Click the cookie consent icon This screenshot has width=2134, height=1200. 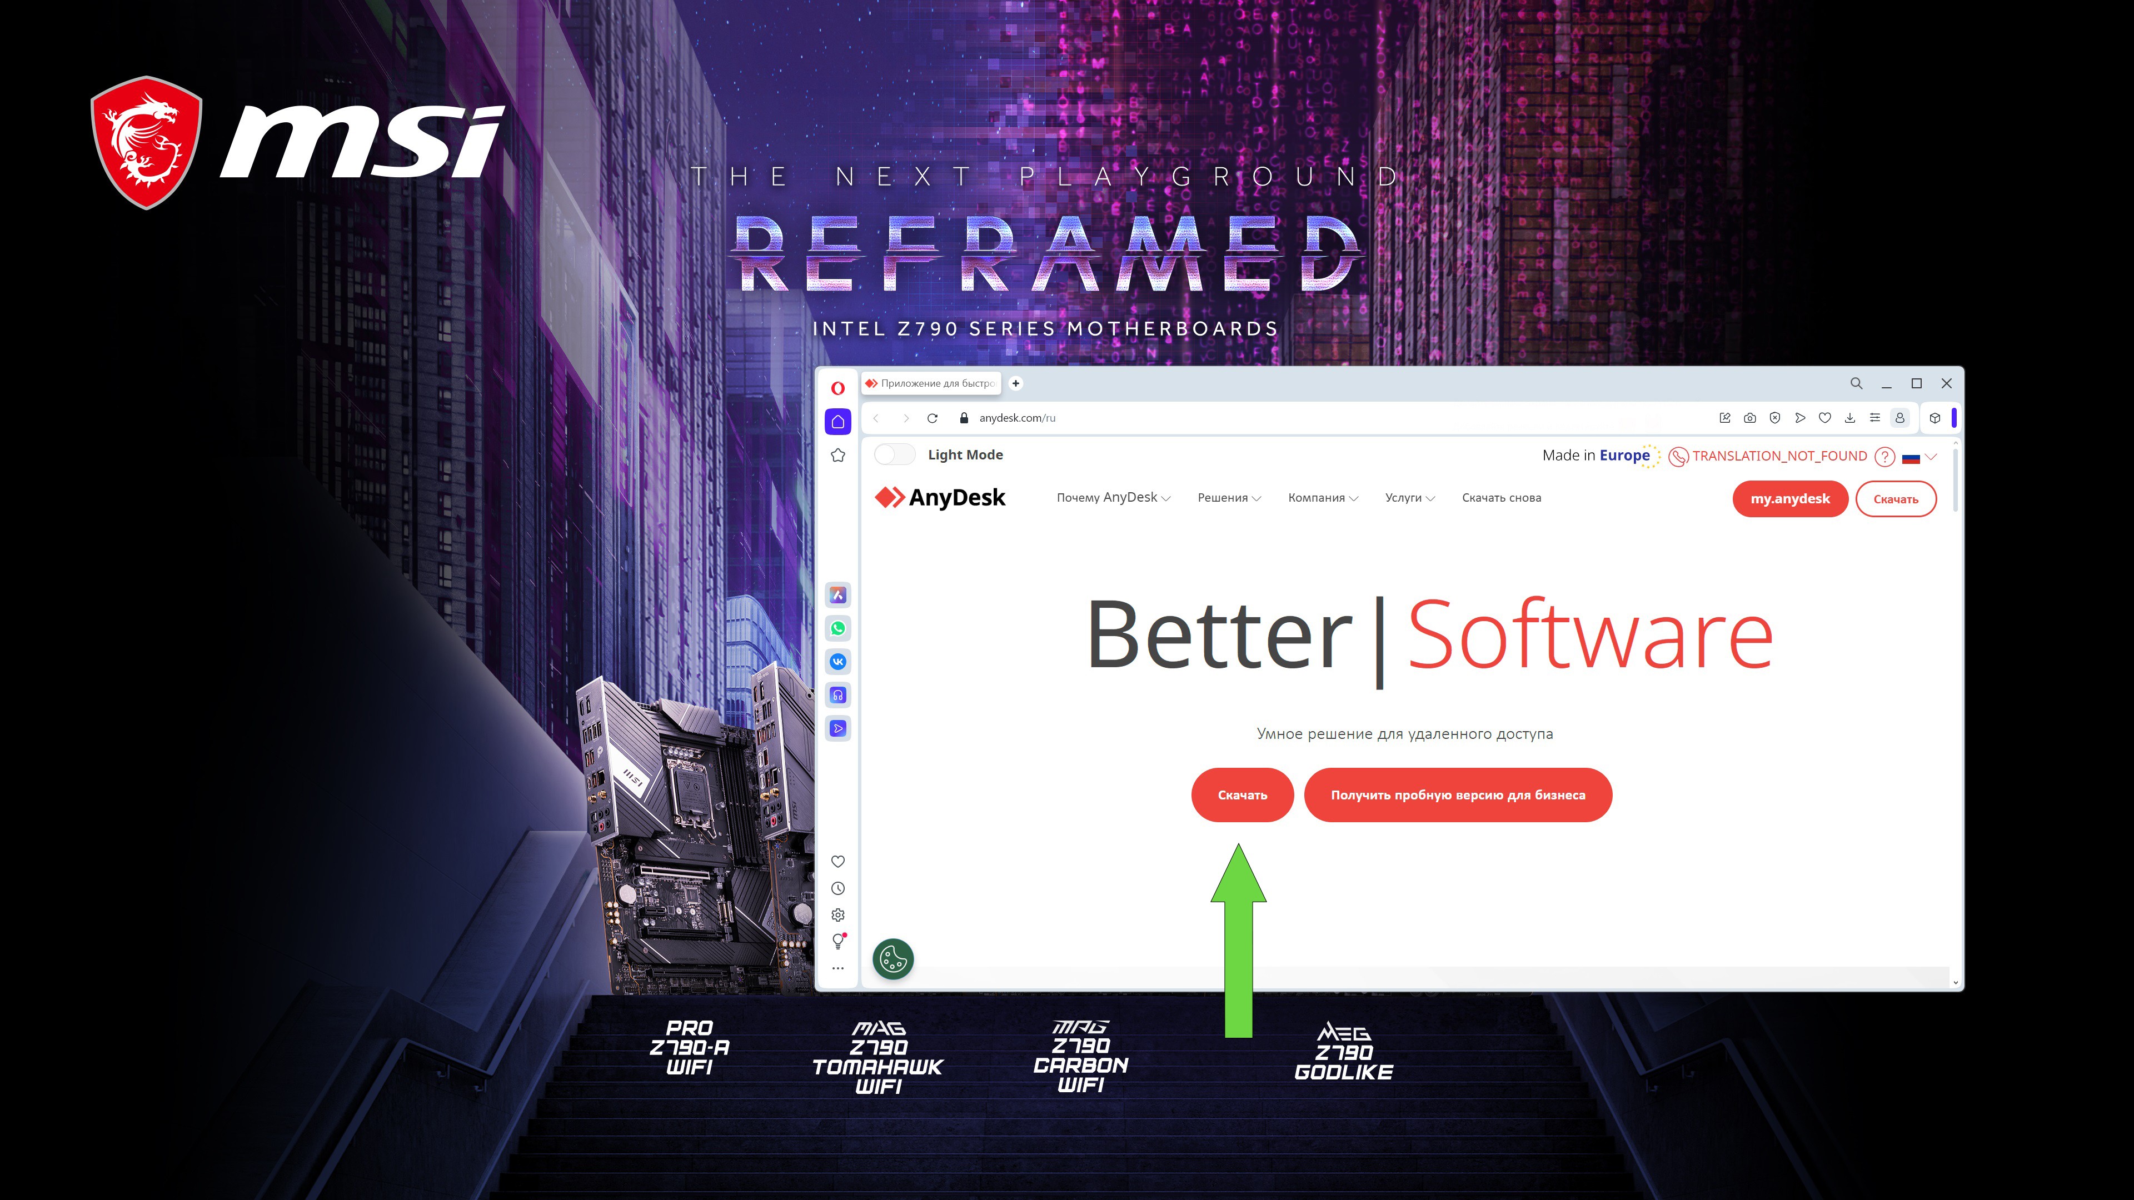point(894,958)
